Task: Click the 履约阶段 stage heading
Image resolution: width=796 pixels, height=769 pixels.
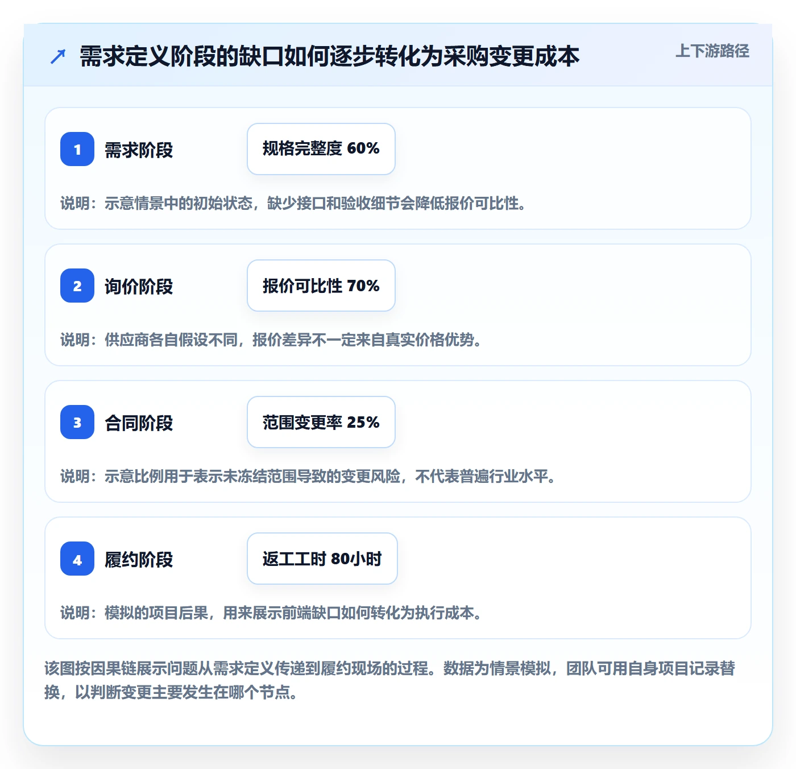Action: (x=139, y=560)
